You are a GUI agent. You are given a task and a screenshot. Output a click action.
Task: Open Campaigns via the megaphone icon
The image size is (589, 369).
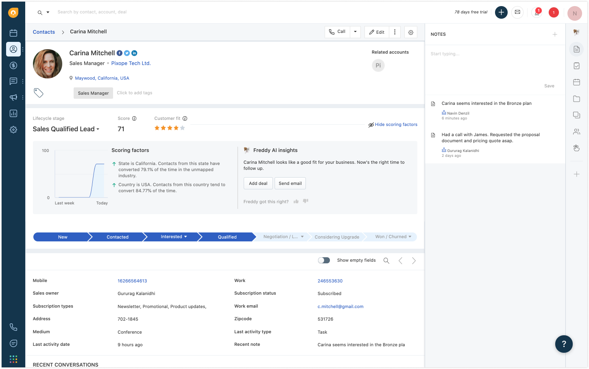coord(13,98)
